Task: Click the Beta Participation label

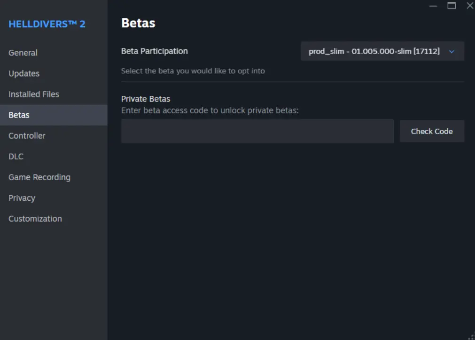Action: (154, 51)
